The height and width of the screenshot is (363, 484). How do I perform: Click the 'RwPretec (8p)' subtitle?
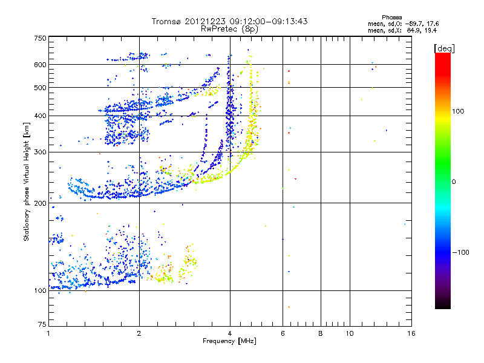pyautogui.click(x=229, y=29)
